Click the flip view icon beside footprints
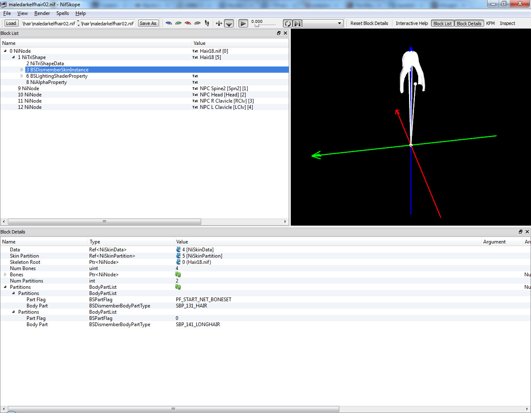The width and height of the screenshot is (531, 413). [x=219, y=23]
